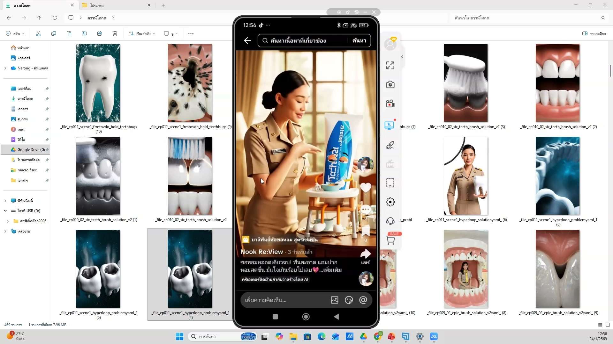Select the white smiling tooth thumbnail
613x344 pixels.
click(x=98, y=83)
